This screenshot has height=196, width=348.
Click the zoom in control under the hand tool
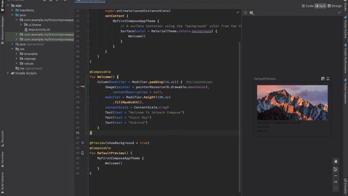coord(335,169)
